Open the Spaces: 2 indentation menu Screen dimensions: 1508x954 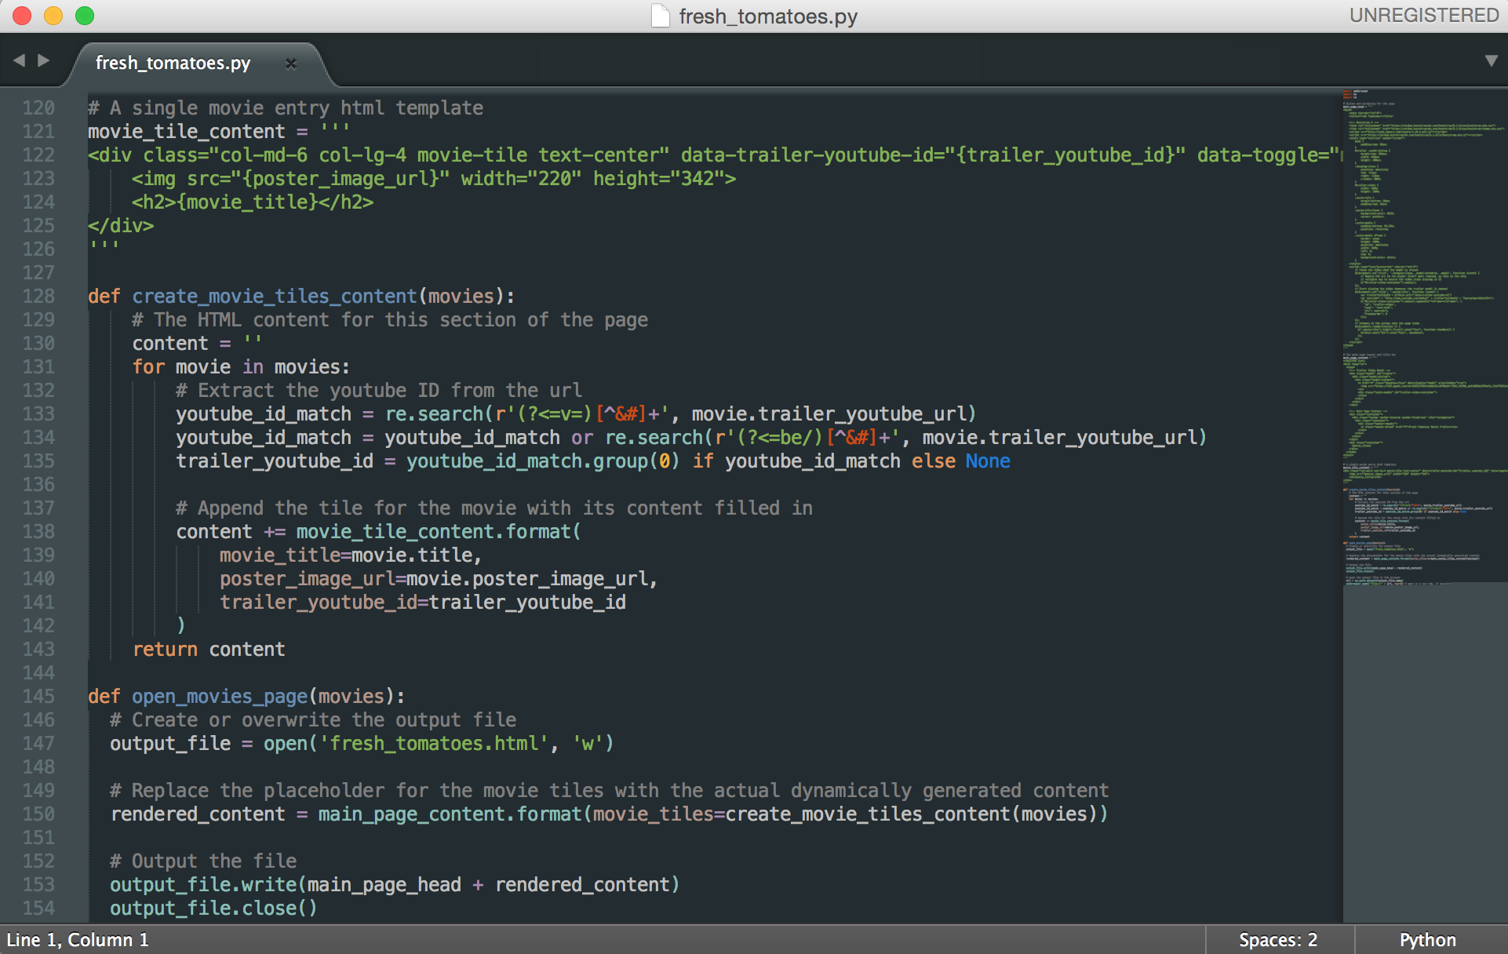click(1277, 939)
